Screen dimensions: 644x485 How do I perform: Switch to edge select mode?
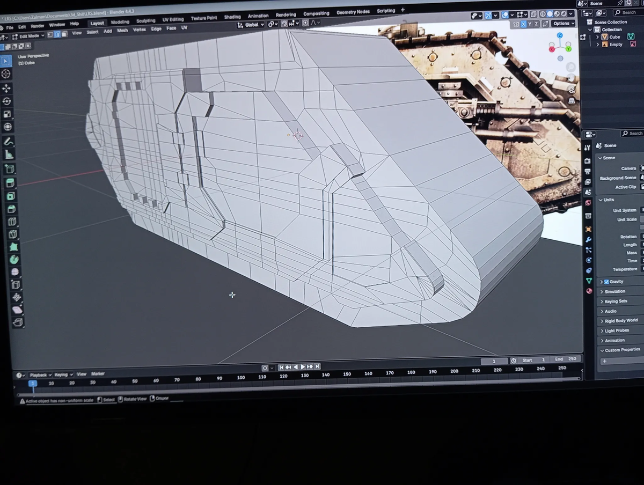click(x=57, y=34)
